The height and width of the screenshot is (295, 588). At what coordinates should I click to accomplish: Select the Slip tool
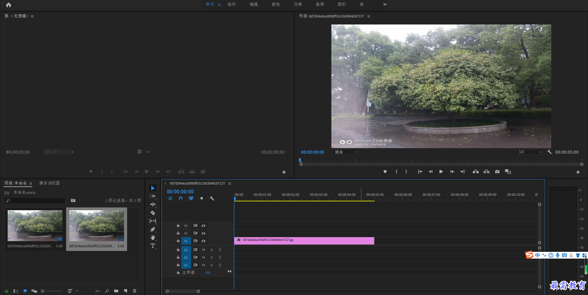(x=153, y=221)
